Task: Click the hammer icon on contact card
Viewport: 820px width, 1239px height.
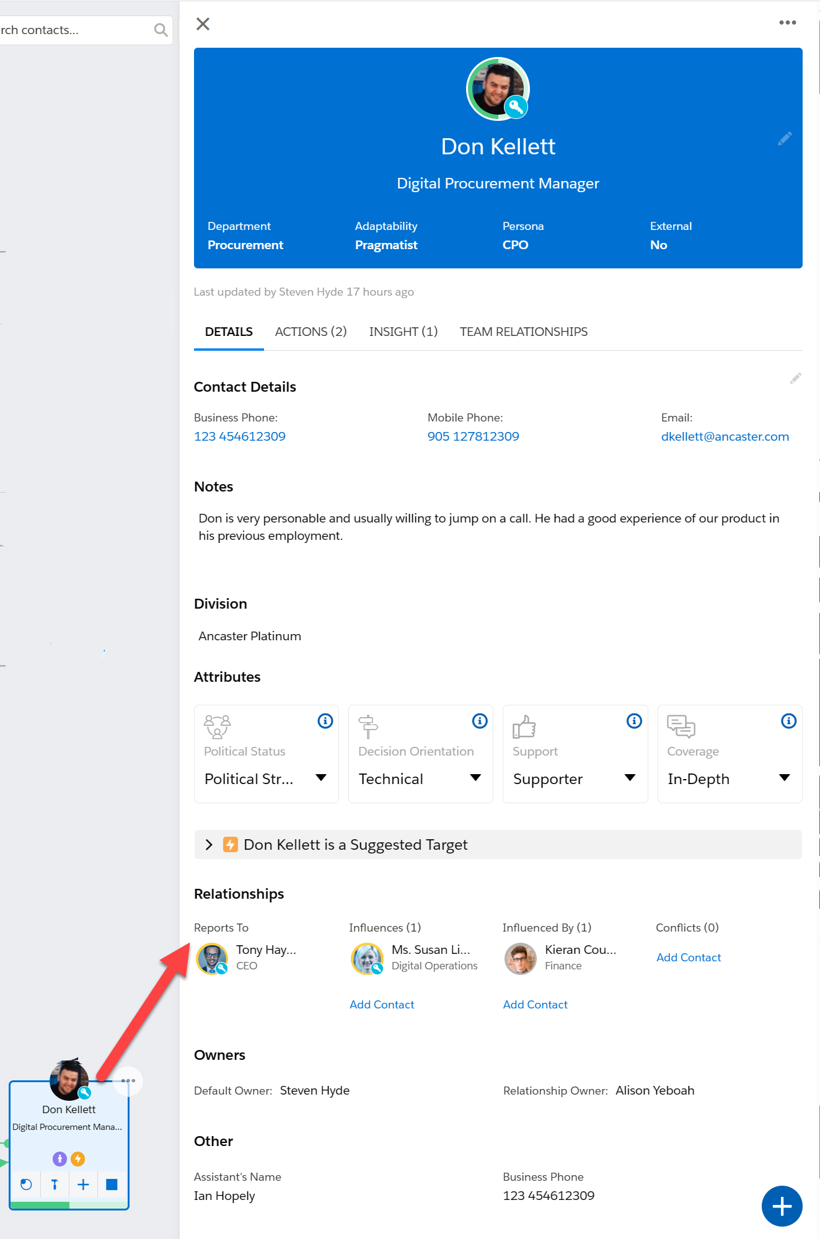Action: point(55,1184)
